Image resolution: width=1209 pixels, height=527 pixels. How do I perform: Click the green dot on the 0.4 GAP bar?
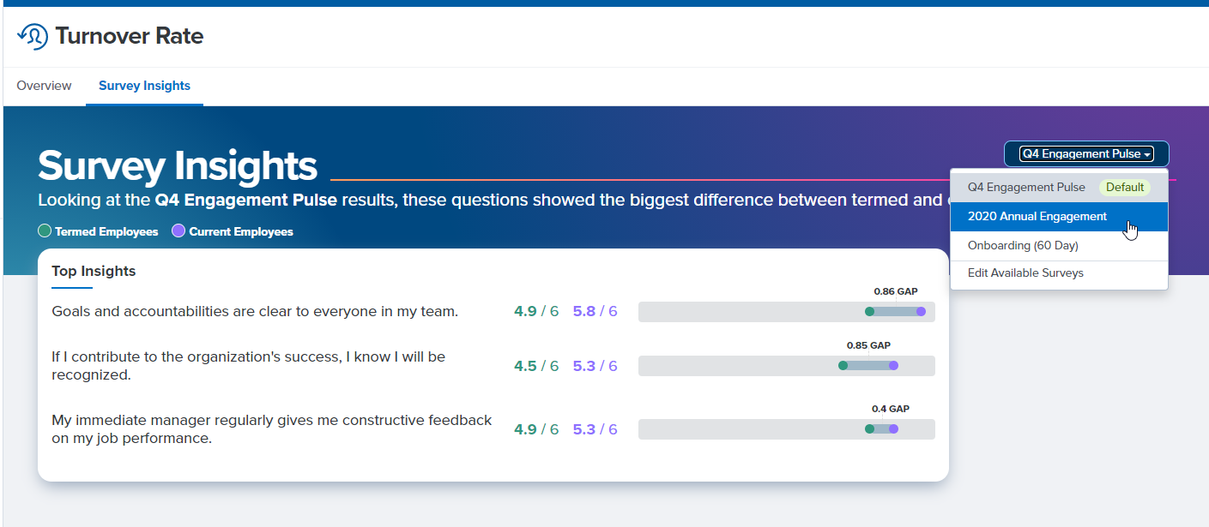[869, 429]
